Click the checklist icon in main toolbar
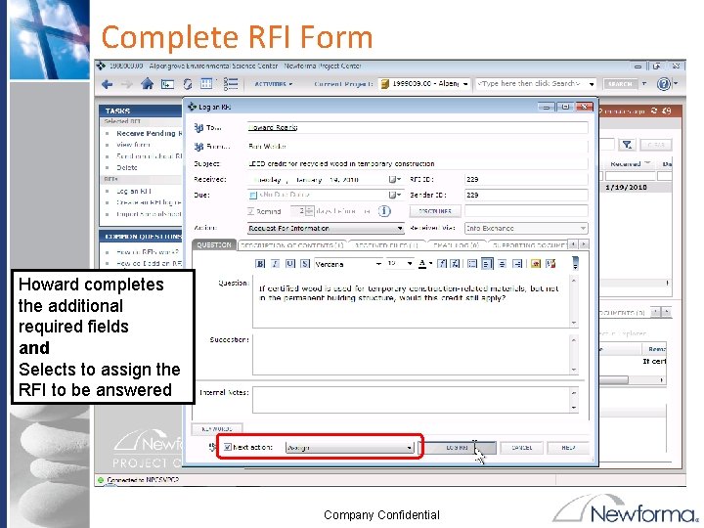The image size is (704, 528). (231, 83)
